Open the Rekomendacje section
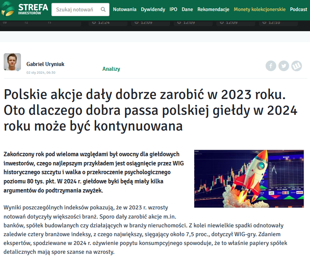The image size is (310, 260). (213, 10)
